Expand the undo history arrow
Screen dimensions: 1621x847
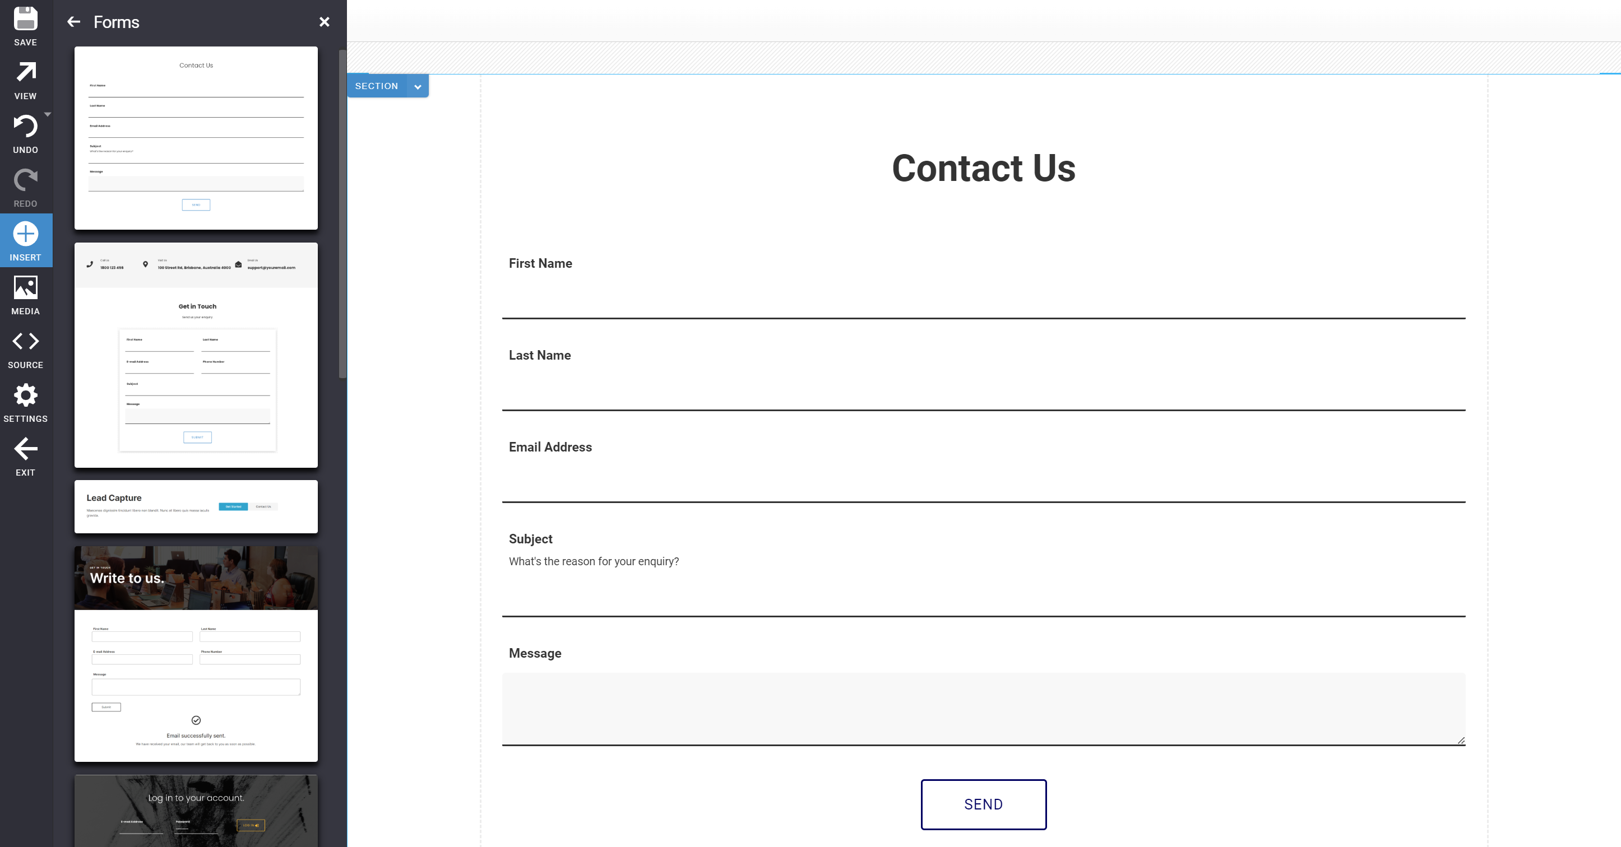pyautogui.click(x=47, y=114)
